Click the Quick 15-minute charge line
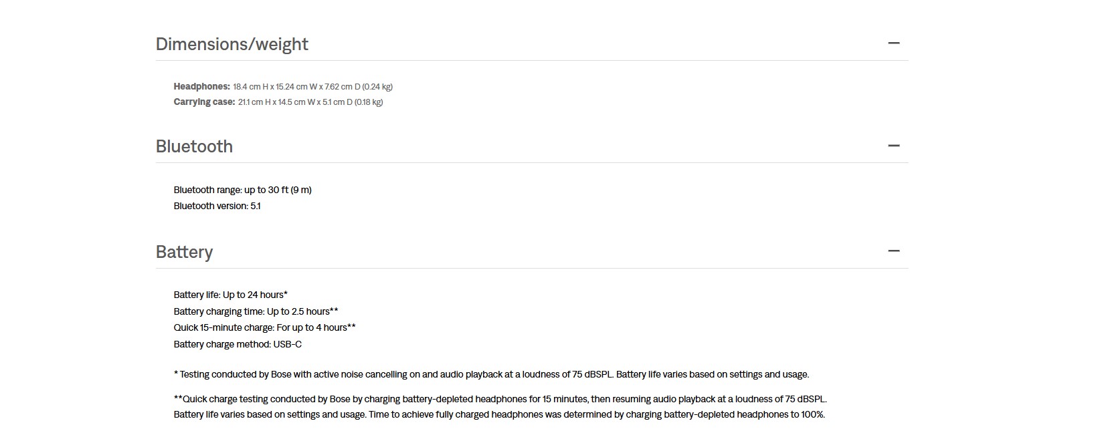The height and width of the screenshot is (435, 1106). (x=264, y=327)
